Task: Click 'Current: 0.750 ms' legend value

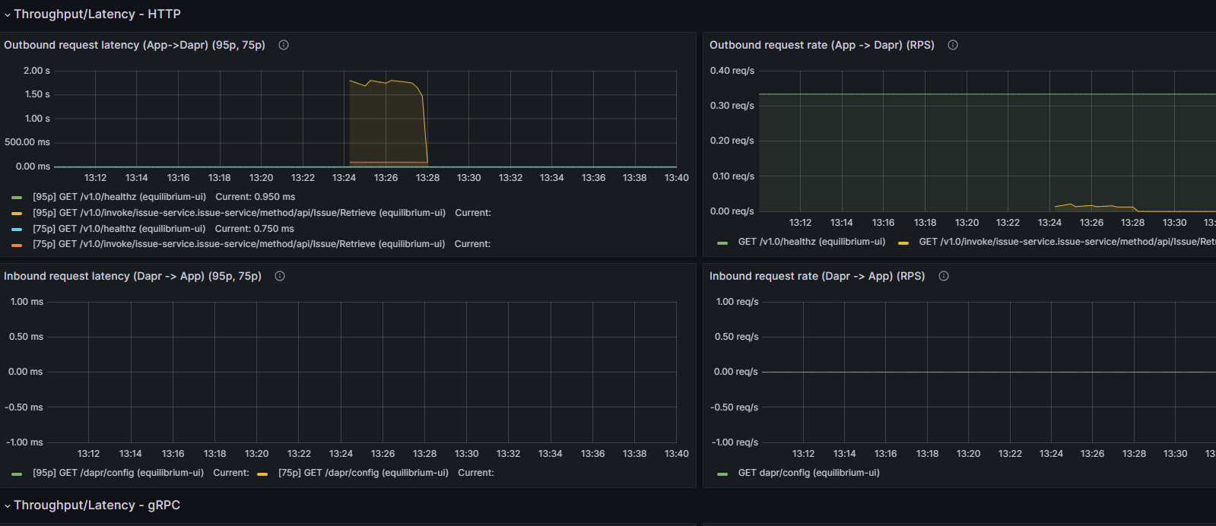Action: pyautogui.click(x=254, y=229)
